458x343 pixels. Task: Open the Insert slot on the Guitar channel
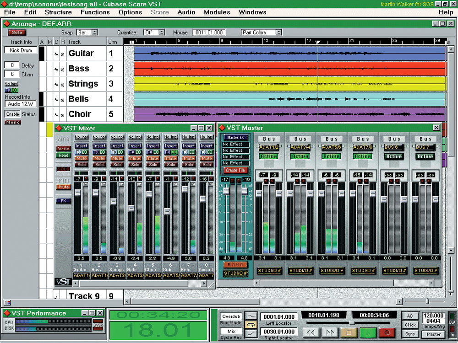pyautogui.click(x=82, y=146)
